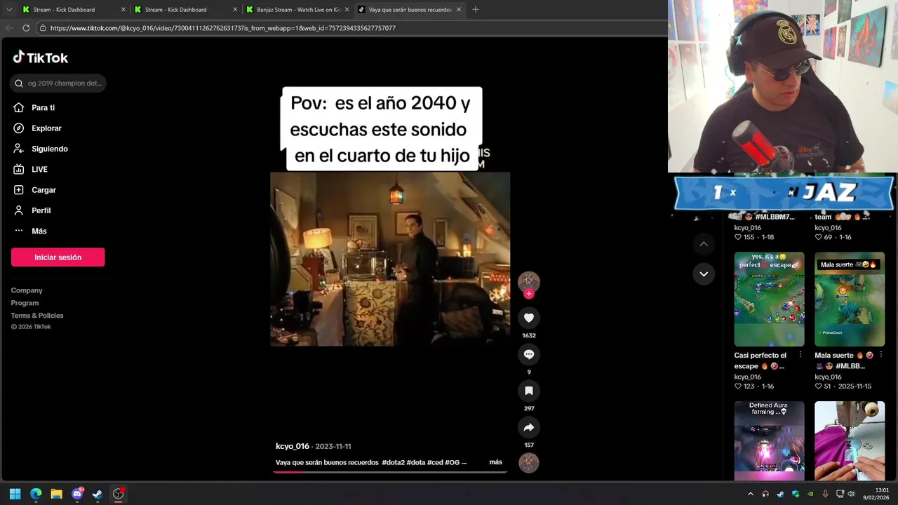Go to previous video arrow
The width and height of the screenshot is (898, 505).
tap(704, 244)
